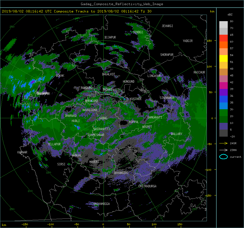Click the SIRSI city label
Screen dimensions: 244x228
coord(61,164)
